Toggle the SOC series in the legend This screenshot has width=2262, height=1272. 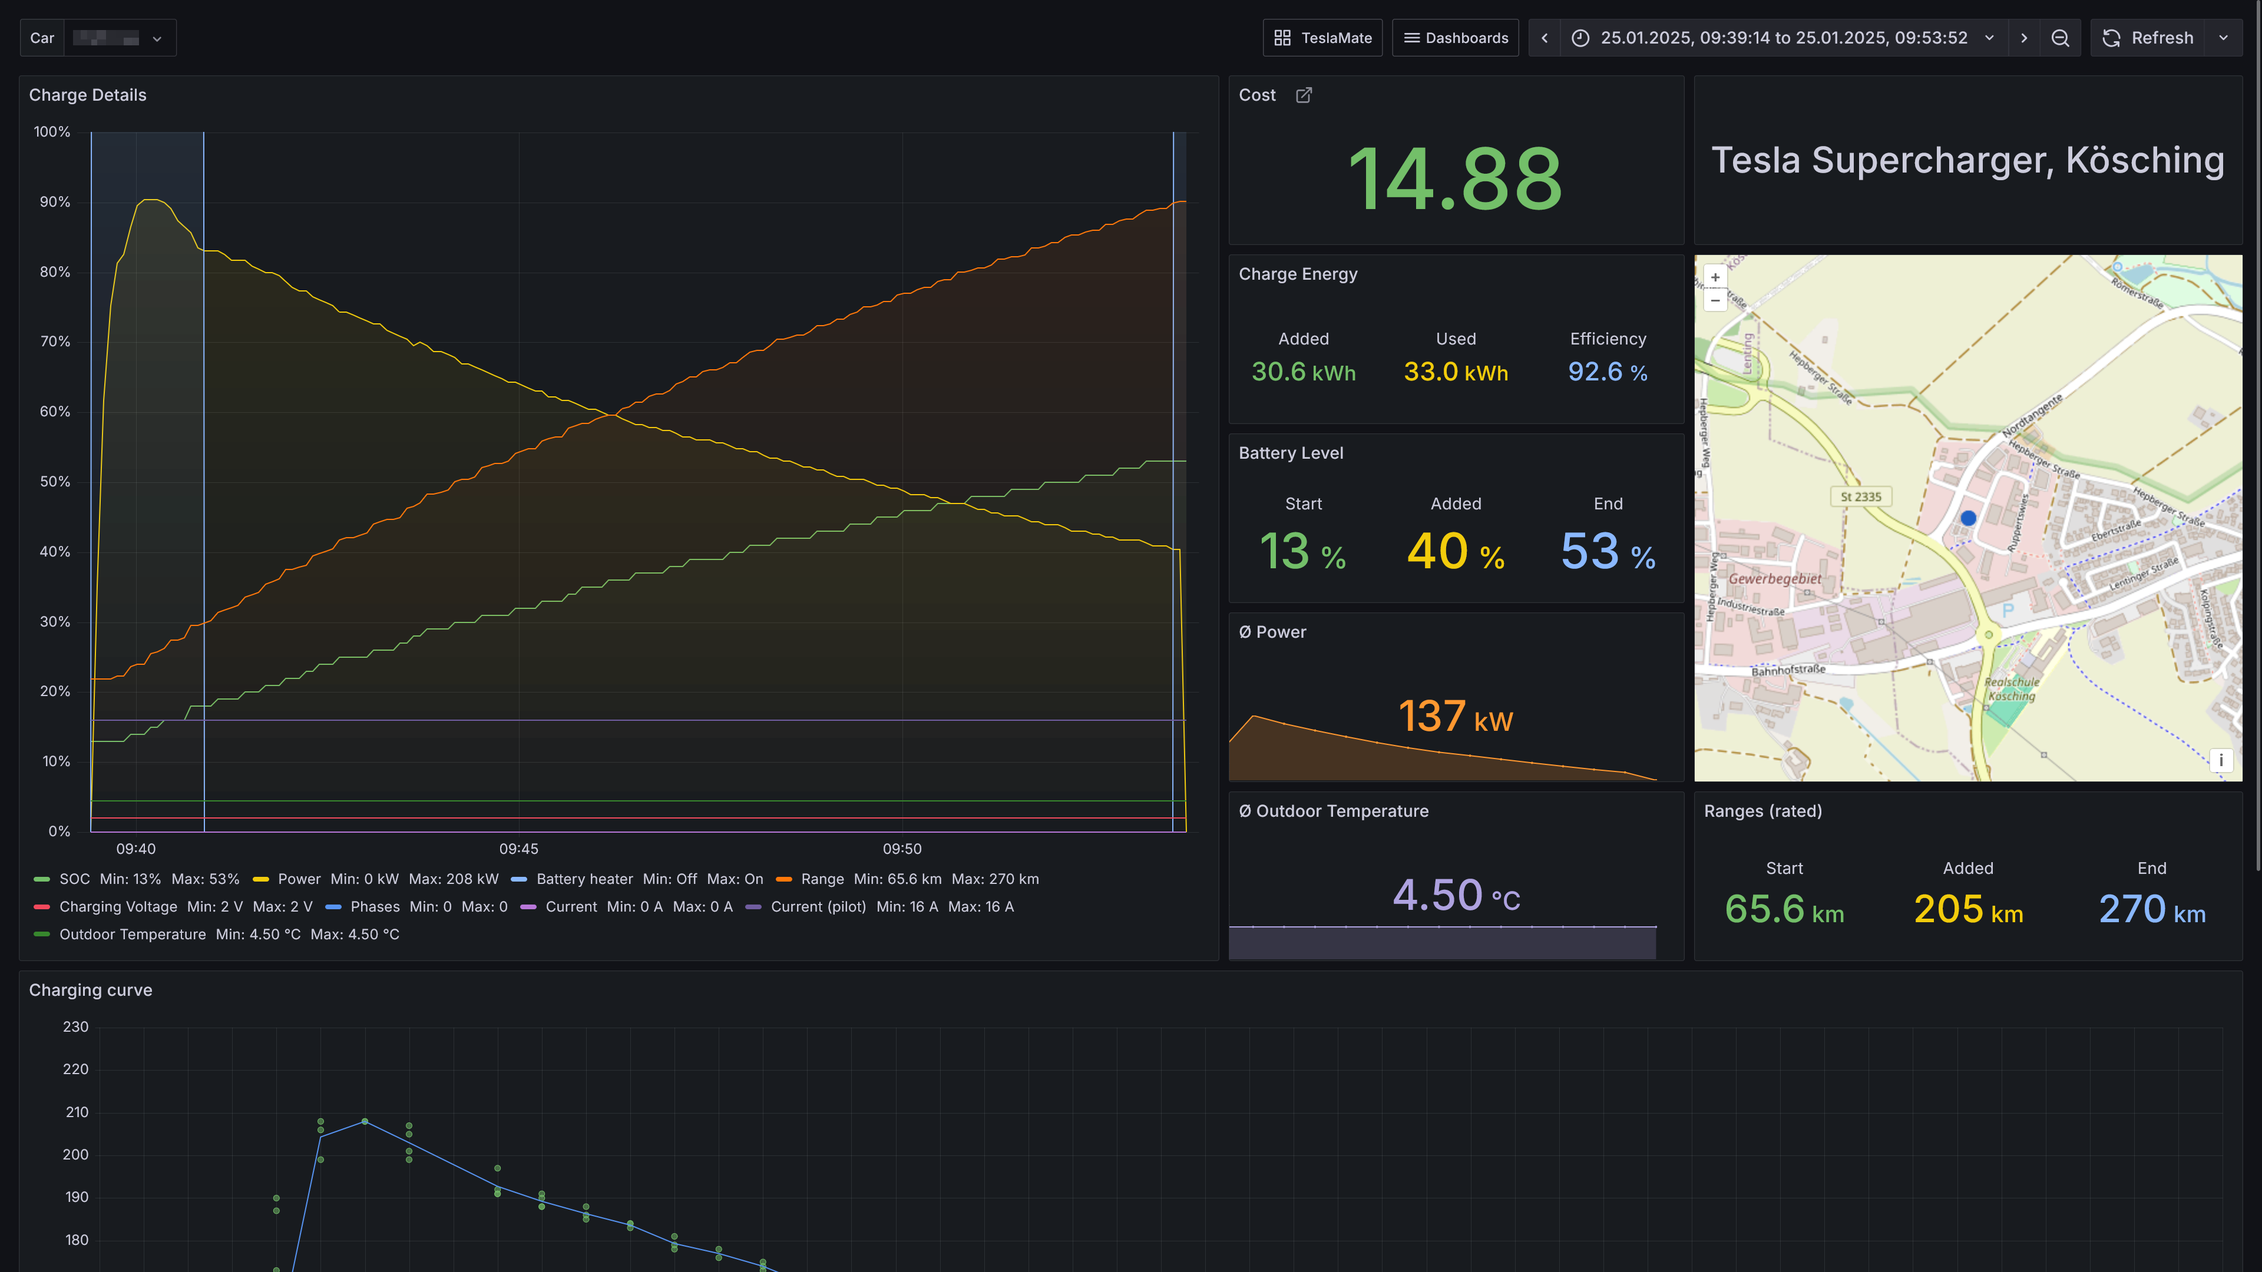(75, 879)
